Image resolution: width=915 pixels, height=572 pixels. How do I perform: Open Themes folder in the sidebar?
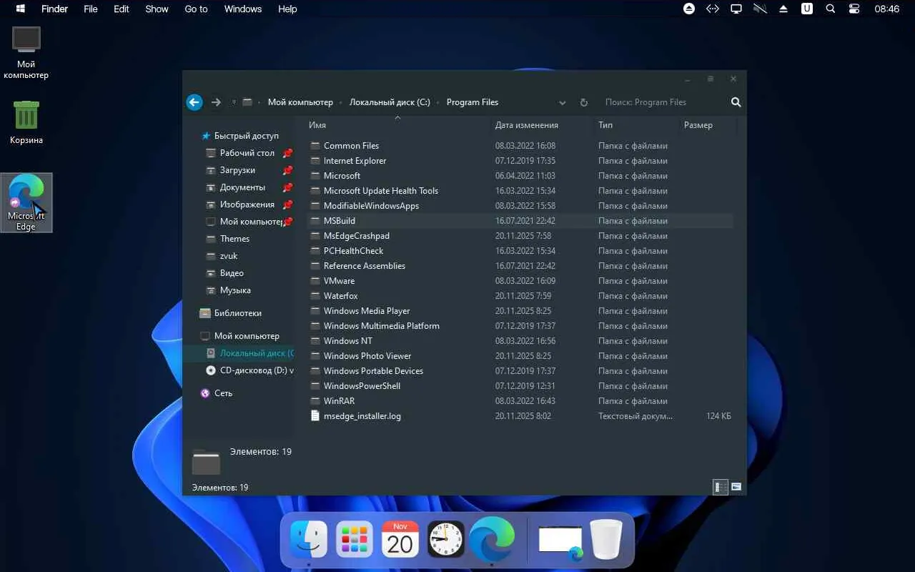tap(234, 239)
